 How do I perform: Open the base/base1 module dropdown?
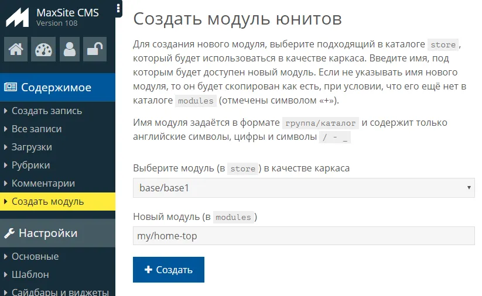point(303,188)
